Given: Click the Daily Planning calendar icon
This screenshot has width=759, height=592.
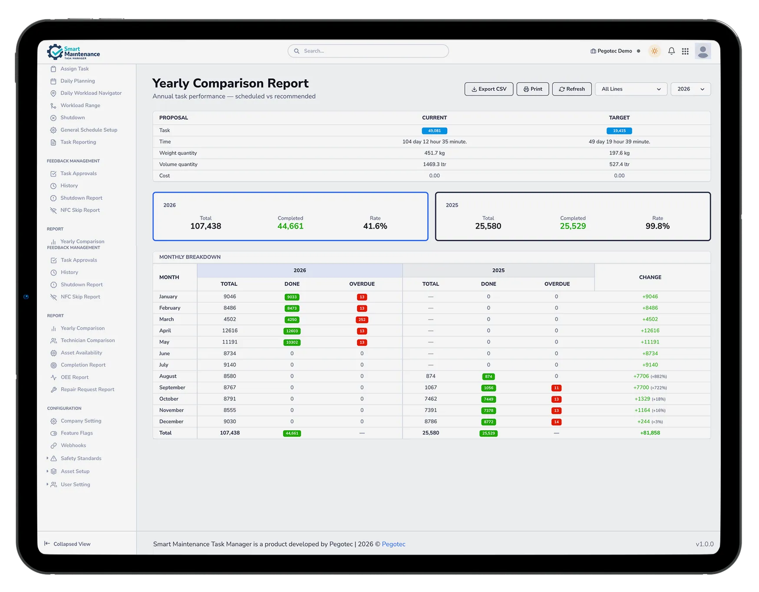Looking at the screenshot, I should point(53,81).
